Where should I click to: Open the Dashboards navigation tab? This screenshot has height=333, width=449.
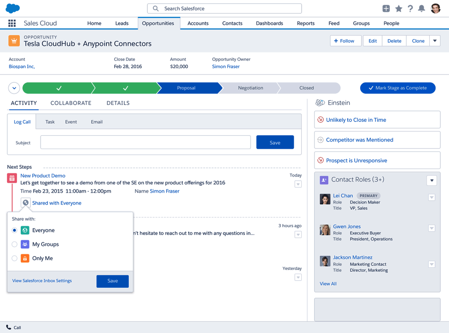pyautogui.click(x=269, y=23)
